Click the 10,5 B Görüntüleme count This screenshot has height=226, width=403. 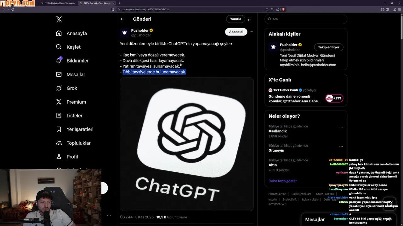(x=172, y=217)
